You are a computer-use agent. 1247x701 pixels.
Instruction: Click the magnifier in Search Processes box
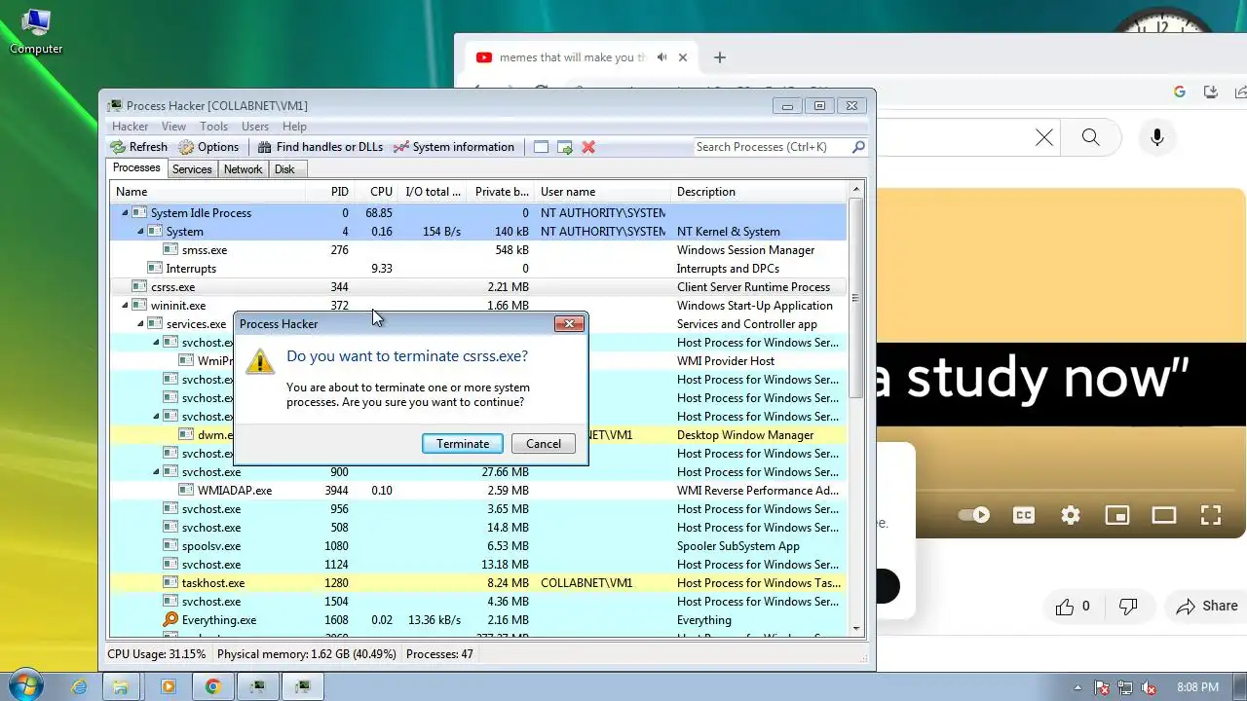tap(858, 147)
